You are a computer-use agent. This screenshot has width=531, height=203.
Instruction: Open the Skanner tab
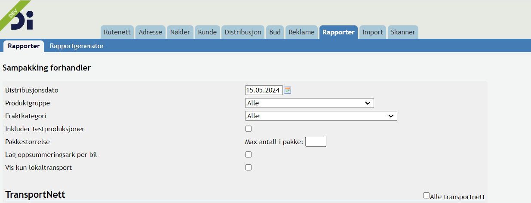click(x=403, y=32)
